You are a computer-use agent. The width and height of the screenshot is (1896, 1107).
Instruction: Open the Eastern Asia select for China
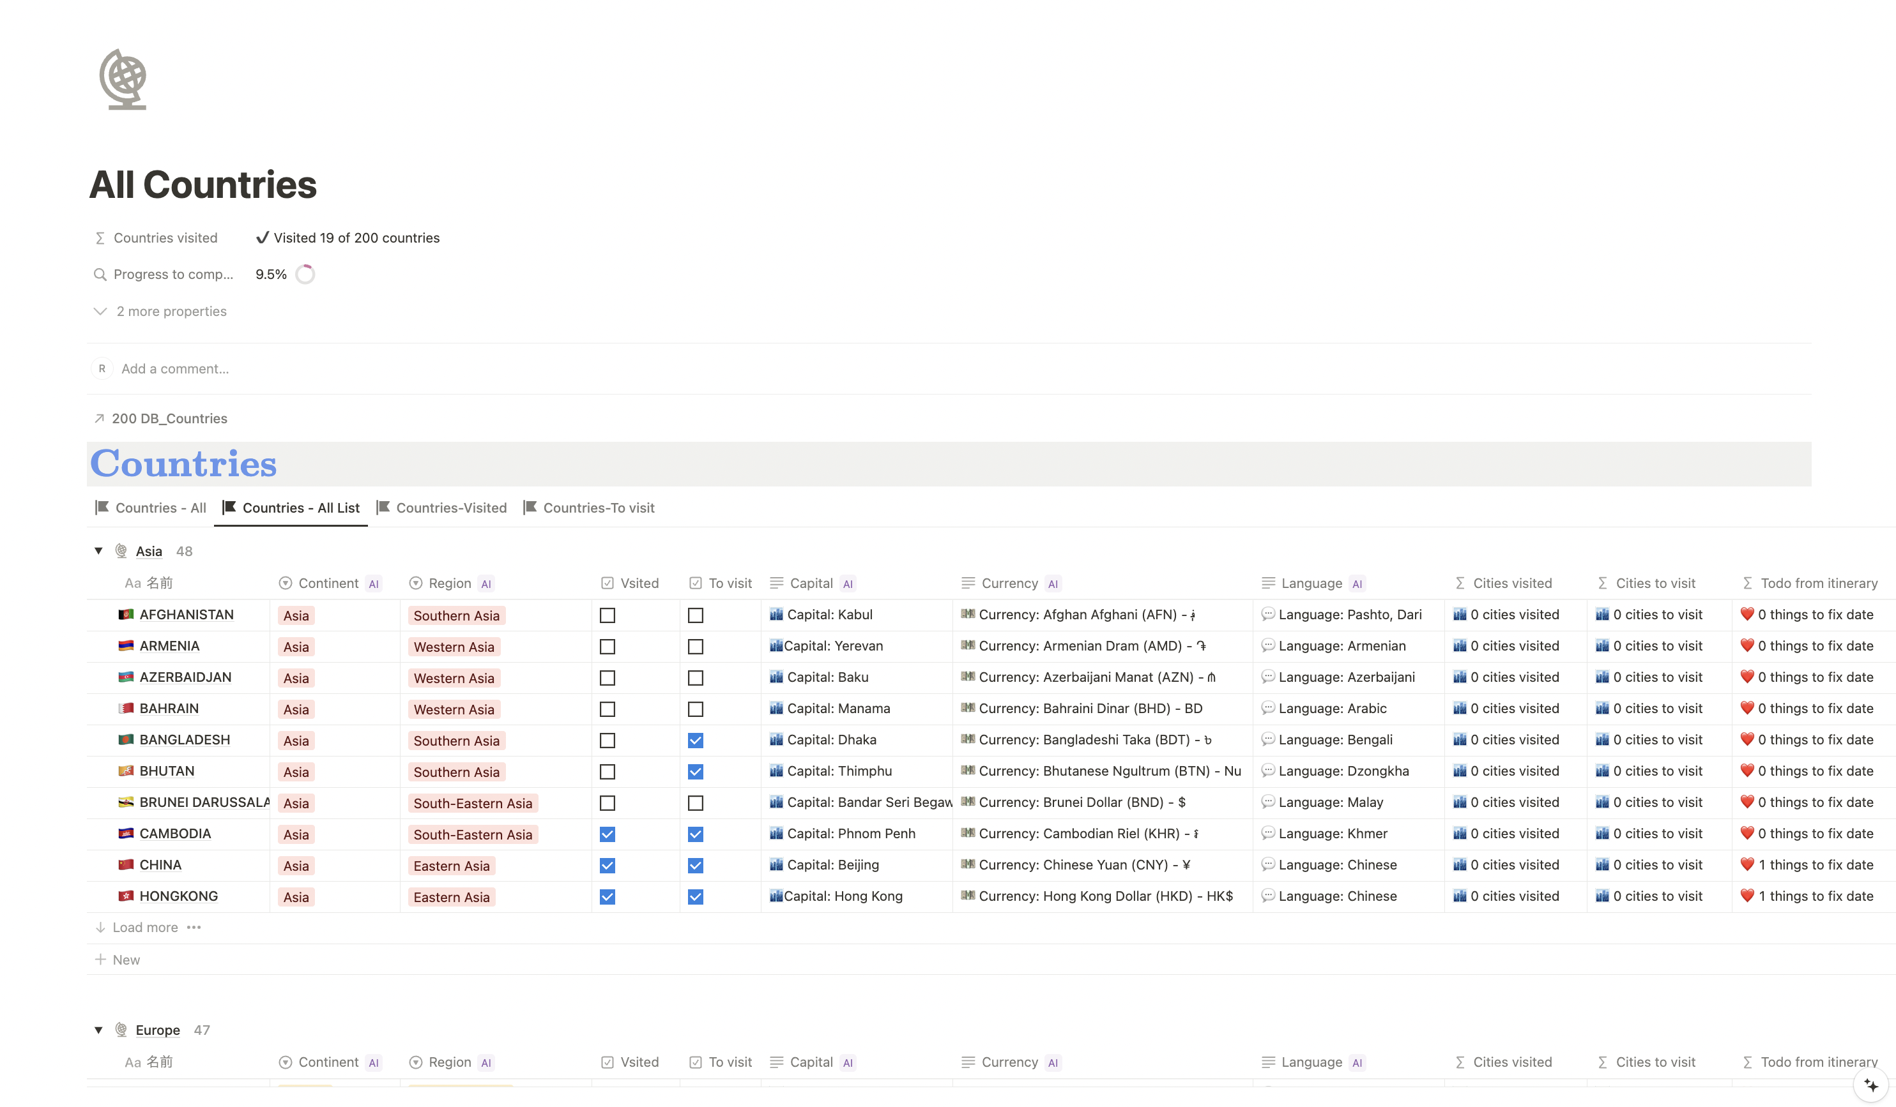point(452,866)
